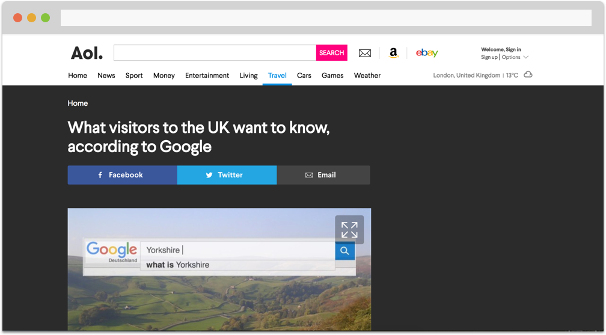Open the Options dropdown arrow
606x335 pixels.
[525, 57]
